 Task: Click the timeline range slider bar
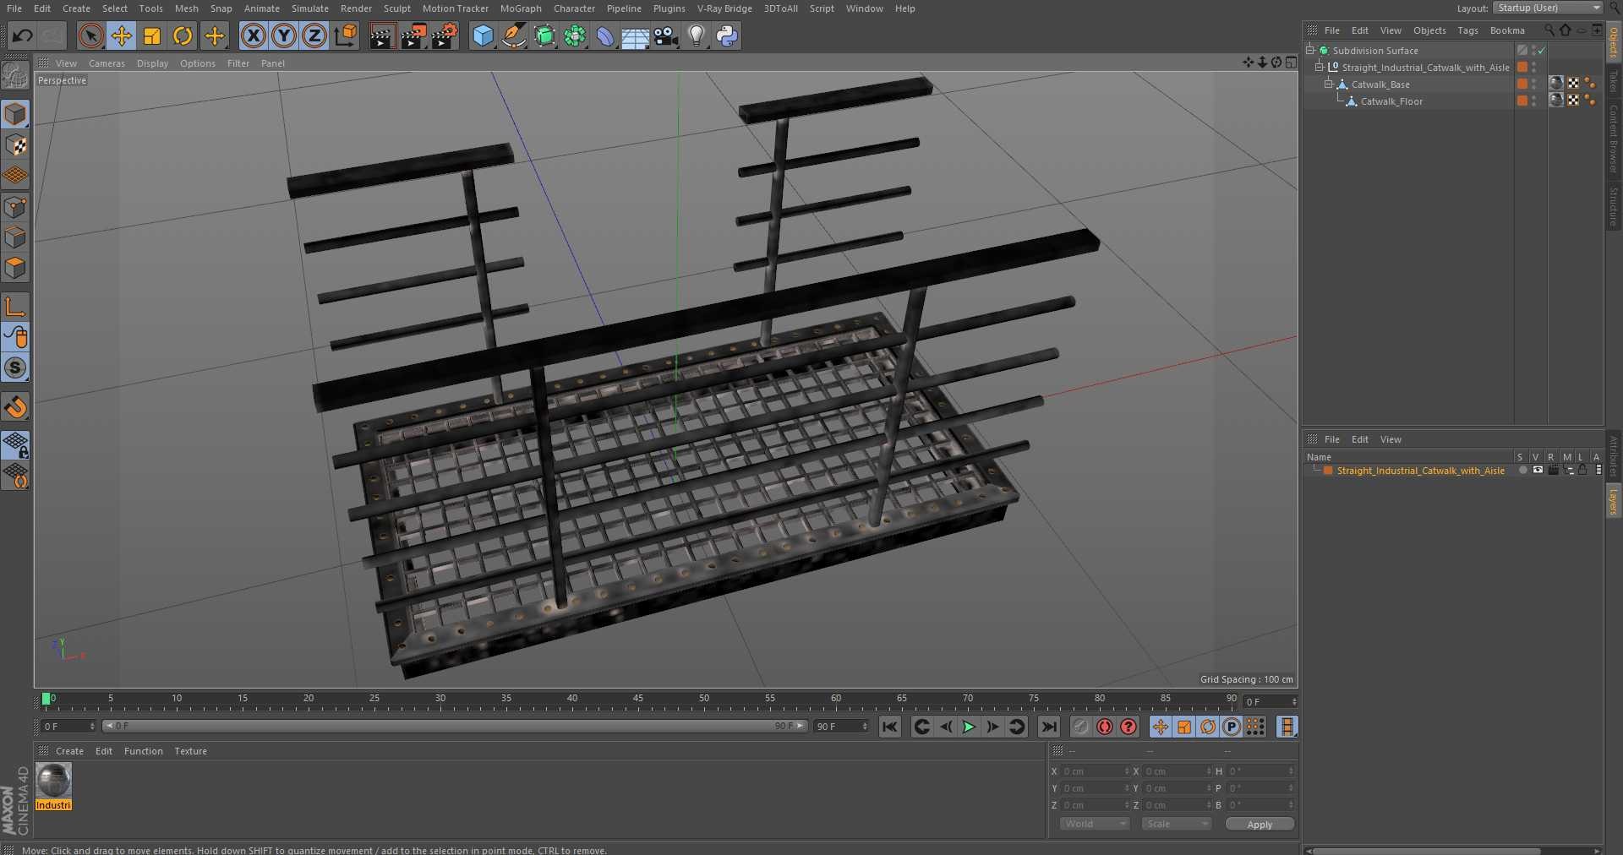click(x=455, y=726)
